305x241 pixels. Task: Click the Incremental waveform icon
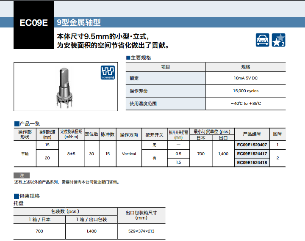(x=108, y=72)
